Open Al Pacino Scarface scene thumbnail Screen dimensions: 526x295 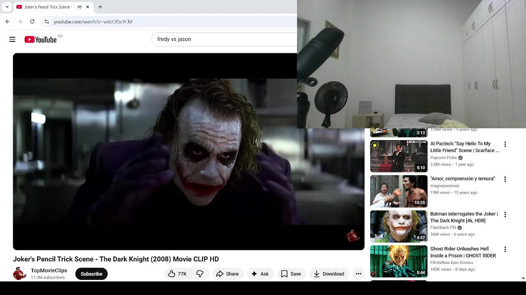[399, 156]
